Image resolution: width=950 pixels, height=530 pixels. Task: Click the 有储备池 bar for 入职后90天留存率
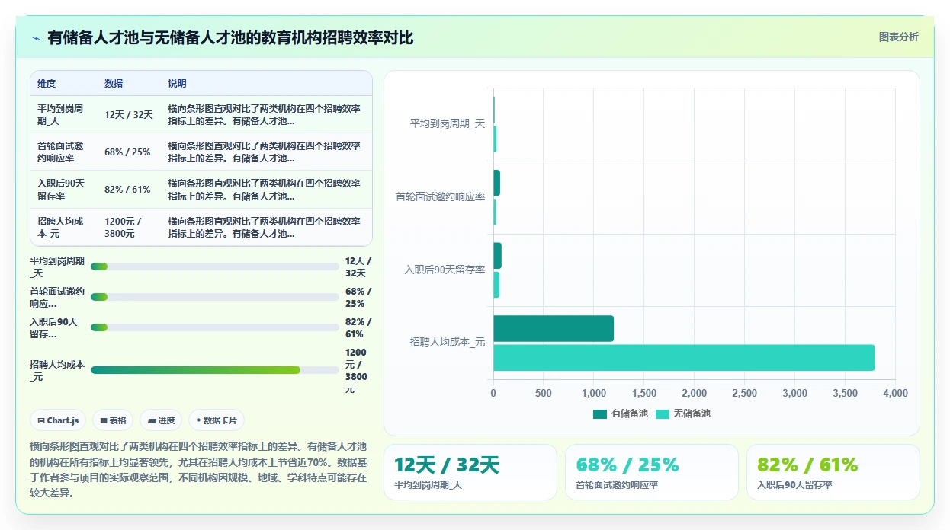point(497,256)
